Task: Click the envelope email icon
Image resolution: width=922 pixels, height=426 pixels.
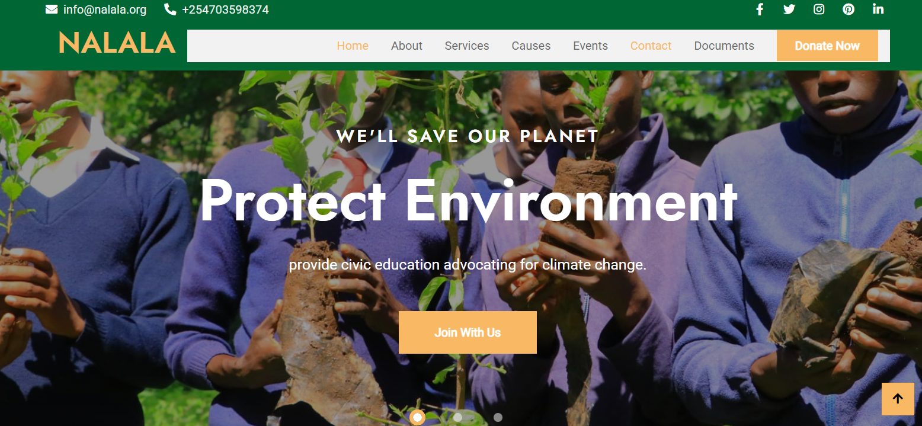Action: 52,9
